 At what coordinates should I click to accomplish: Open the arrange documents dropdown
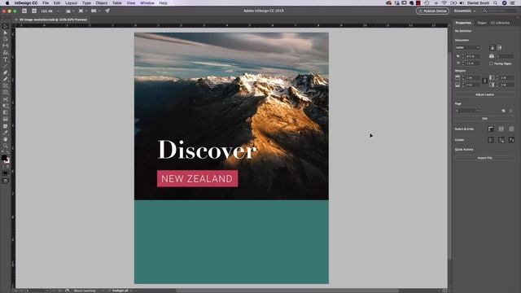(95, 11)
